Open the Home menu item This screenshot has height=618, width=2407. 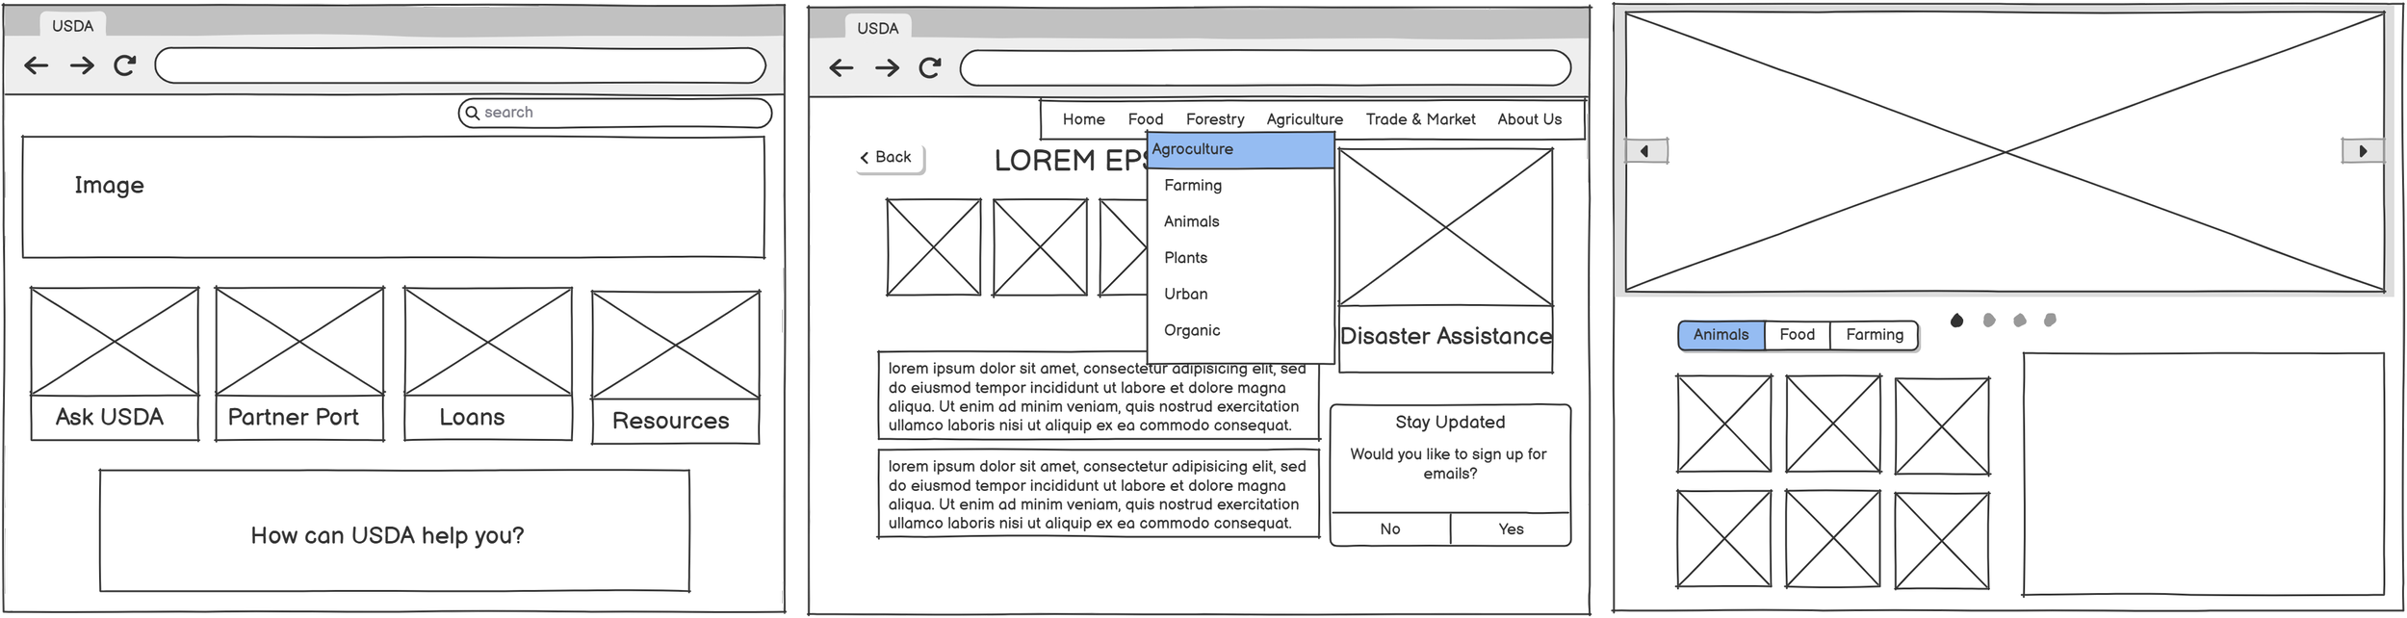pos(1084,119)
